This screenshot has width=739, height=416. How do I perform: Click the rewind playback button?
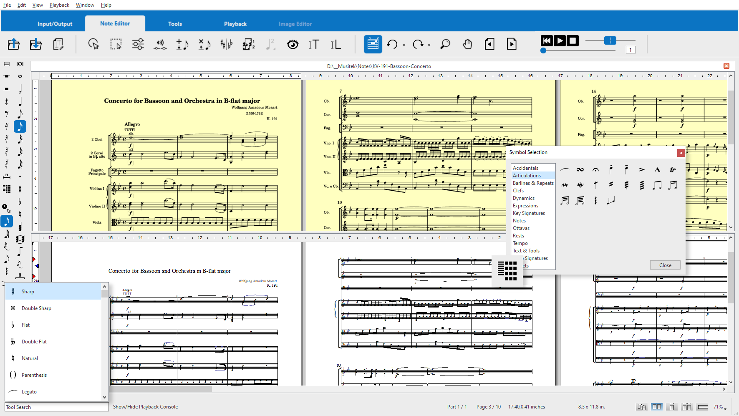(547, 40)
